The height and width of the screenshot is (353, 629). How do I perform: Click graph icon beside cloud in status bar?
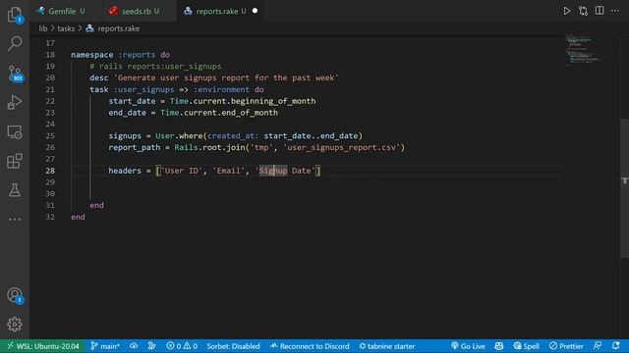point(151,346)
